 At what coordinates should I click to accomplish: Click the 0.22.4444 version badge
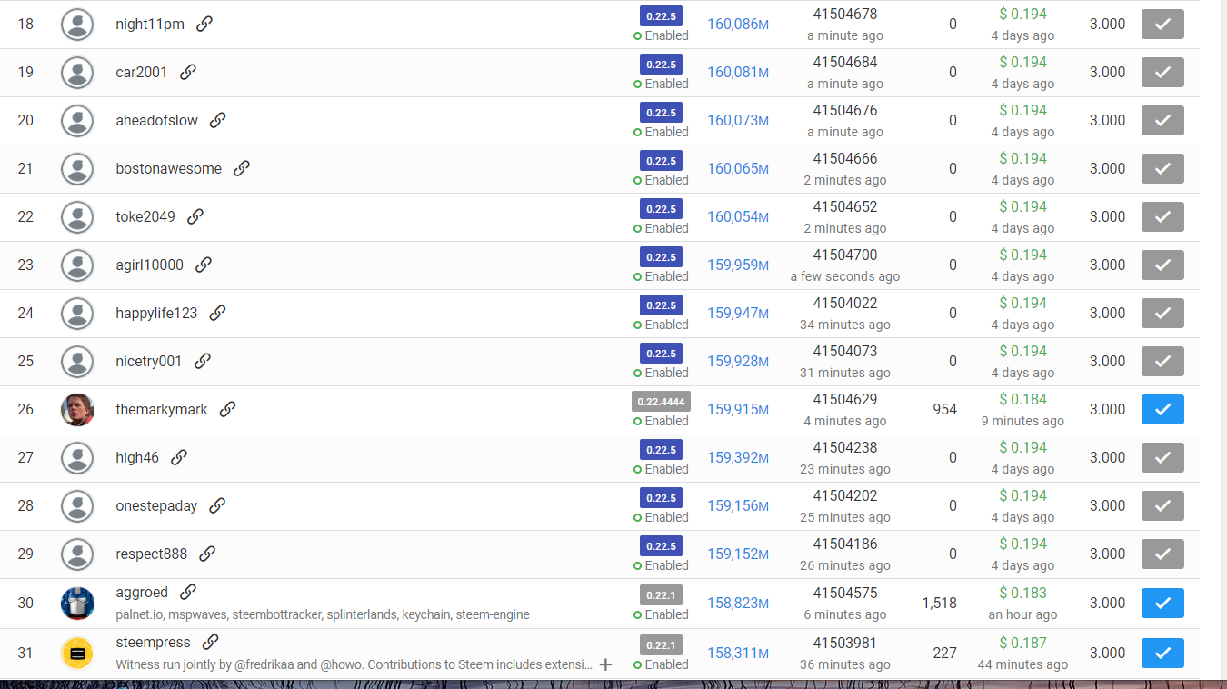[x=661, y=401]
